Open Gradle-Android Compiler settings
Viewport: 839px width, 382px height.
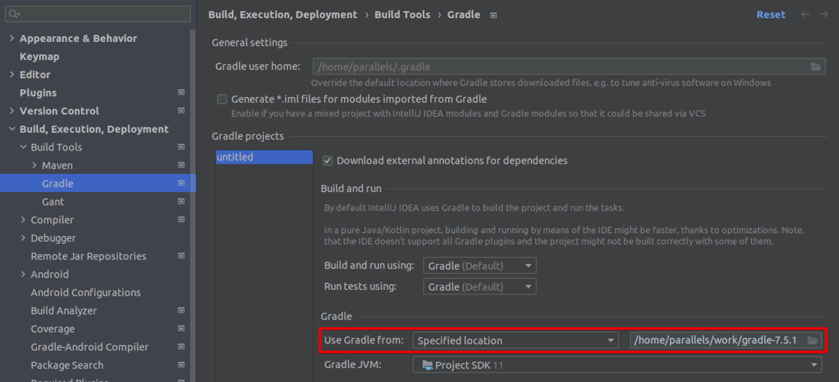tap(89, 347)
